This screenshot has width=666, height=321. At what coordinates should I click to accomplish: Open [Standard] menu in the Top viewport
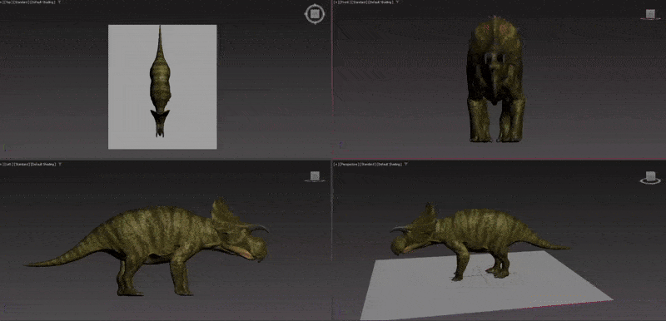[x=21, y=2]
